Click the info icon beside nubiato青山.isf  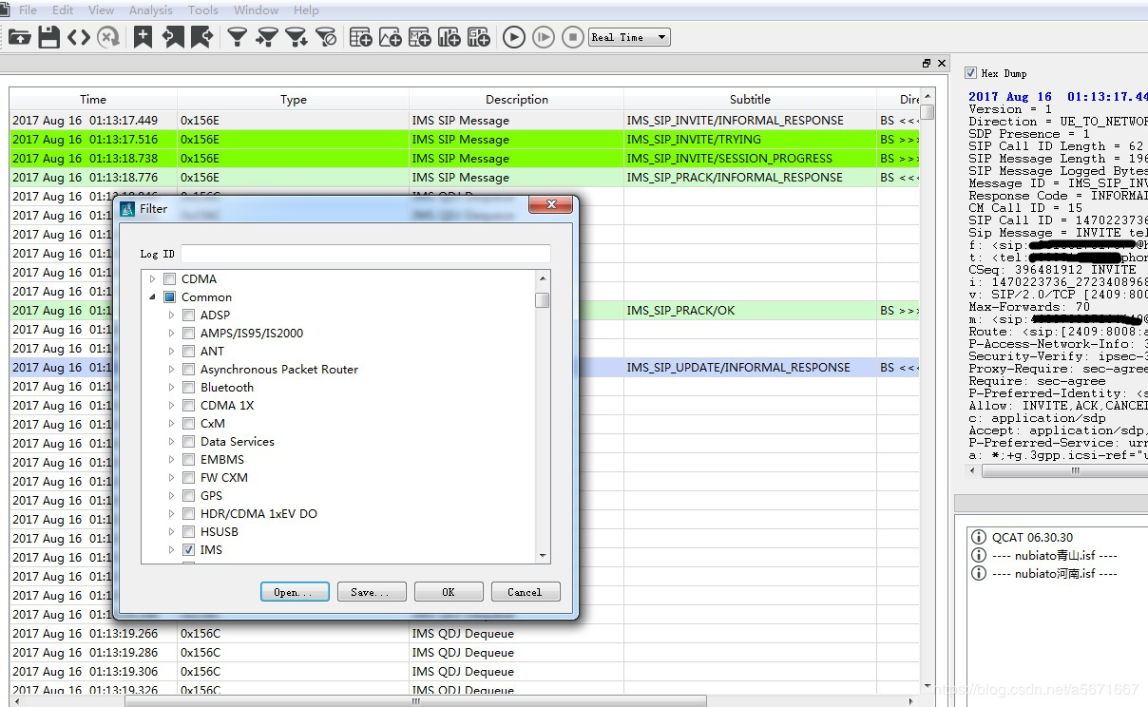point(979,555)
